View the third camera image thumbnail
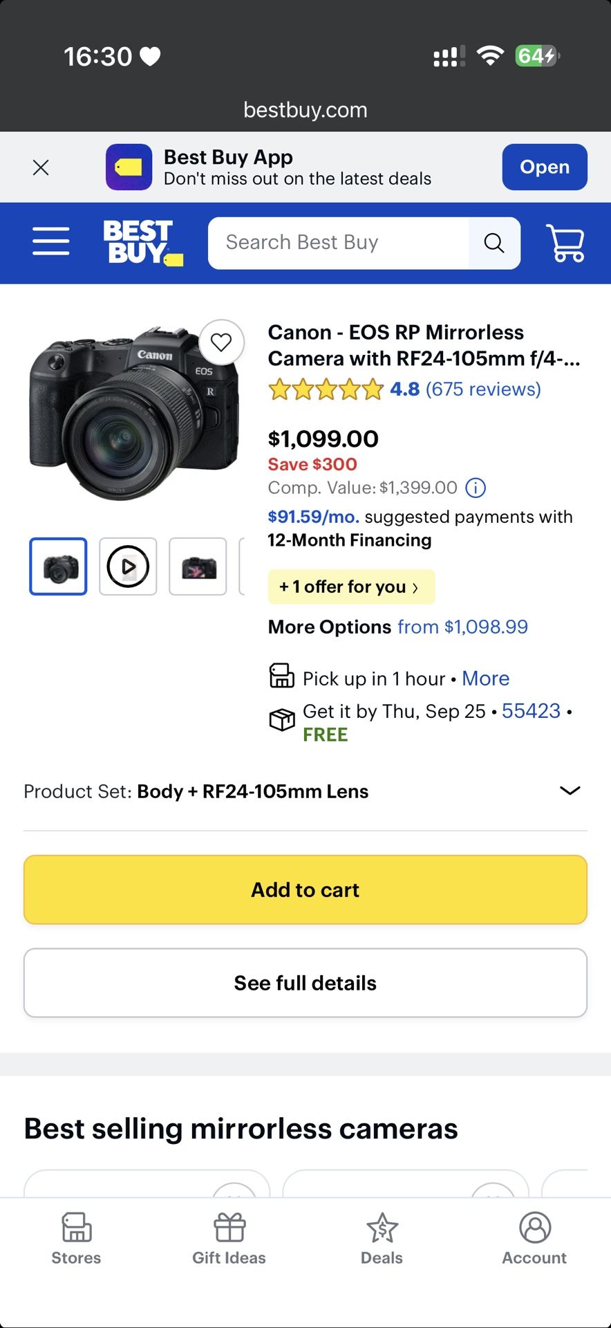The height and width of the screenshot is (1328, 611). (x=198, y=566)
